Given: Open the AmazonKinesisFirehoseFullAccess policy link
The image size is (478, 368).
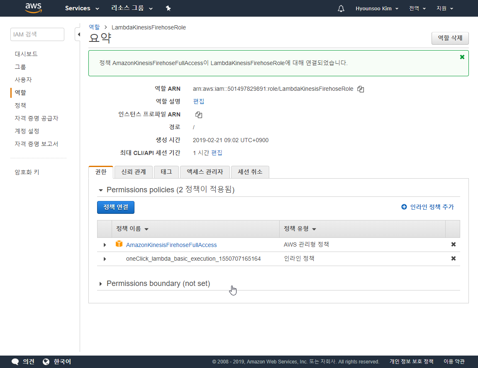Looking at the screenshot, I should tap(171, 245).
